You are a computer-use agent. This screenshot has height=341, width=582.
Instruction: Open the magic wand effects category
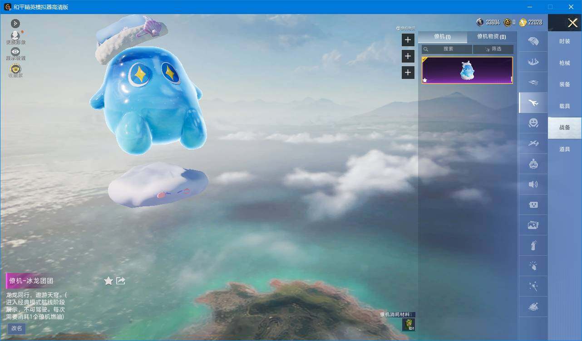click(x=533, y=286)
